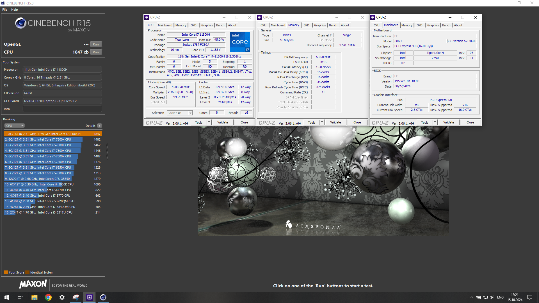Select ranking row i5-3317U score 214
The width and height of the screenshot is (539, 303).
tap(53, 212)
